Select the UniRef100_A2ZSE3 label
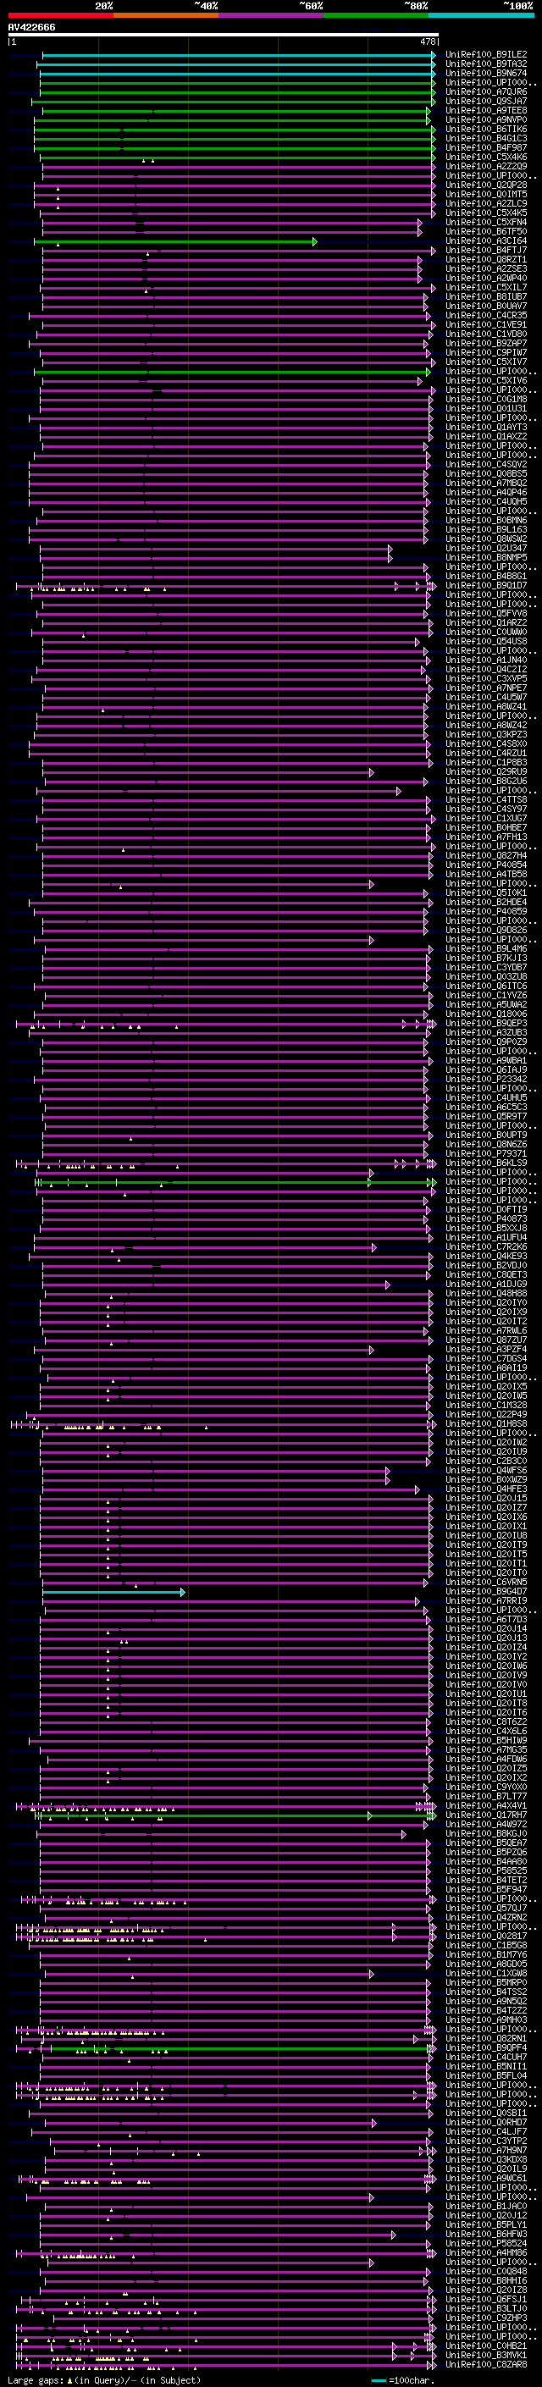Screen dimensions: 542x2387 pyautogui.click(x=486, y=268)
